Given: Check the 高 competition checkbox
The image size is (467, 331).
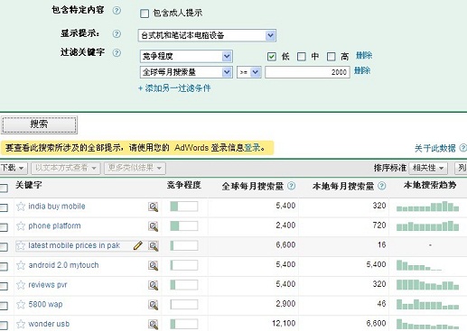Looking at the screenshot, I should point(332,57).
